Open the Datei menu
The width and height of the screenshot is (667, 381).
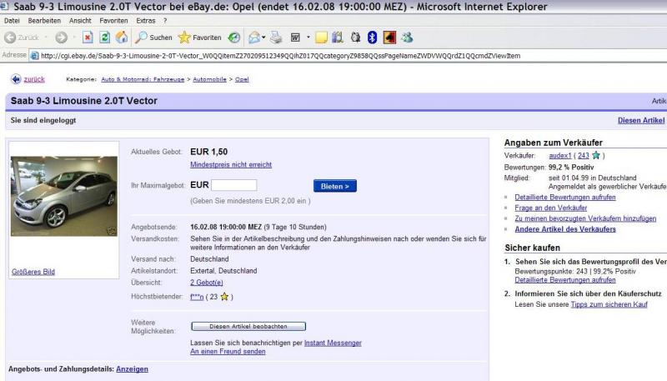coord(12,20)
